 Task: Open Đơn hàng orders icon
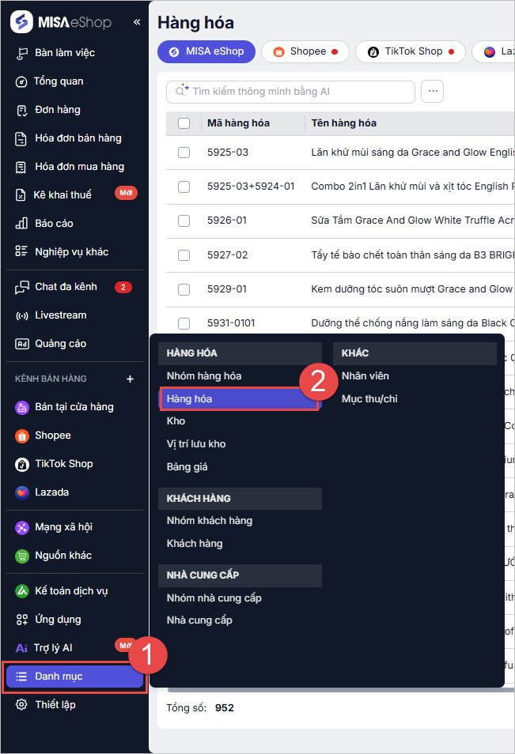pos(21,111)
